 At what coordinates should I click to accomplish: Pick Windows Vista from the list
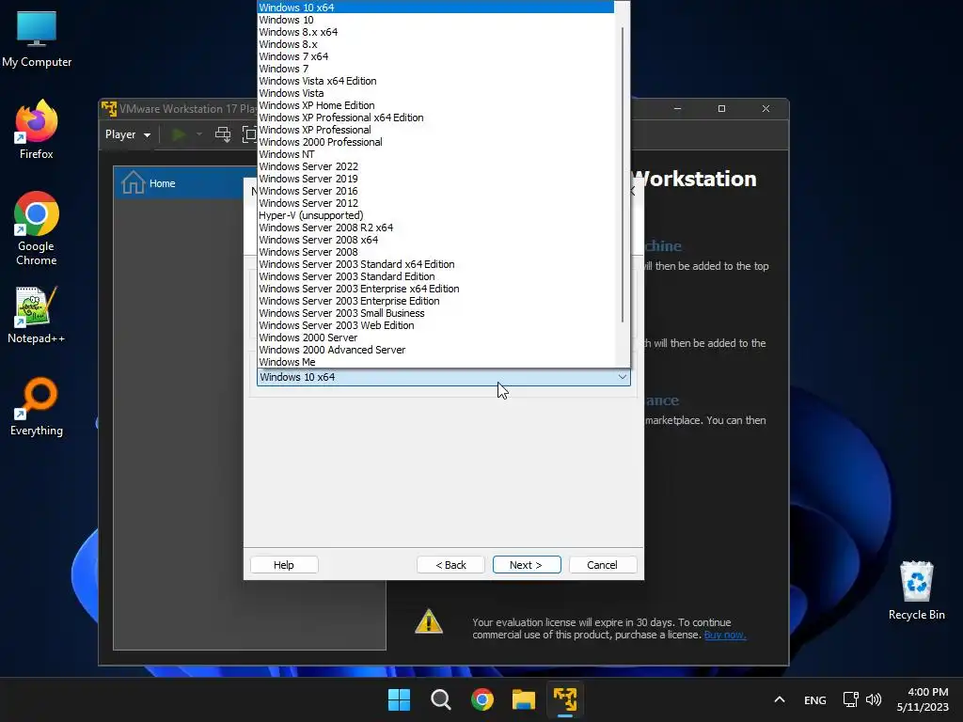pyautogui.click(x=435, y=93)
